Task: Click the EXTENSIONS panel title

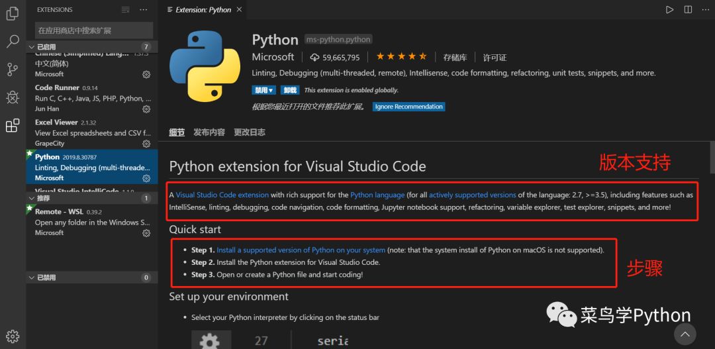Action: pyautogui.click(x=55, y=9)
